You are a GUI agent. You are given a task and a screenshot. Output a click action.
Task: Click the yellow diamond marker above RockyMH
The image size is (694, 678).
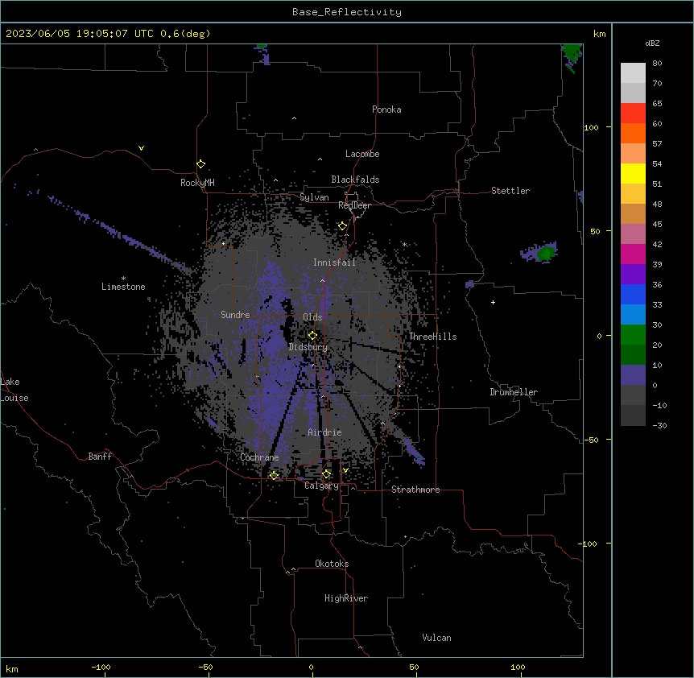point(201,164)
